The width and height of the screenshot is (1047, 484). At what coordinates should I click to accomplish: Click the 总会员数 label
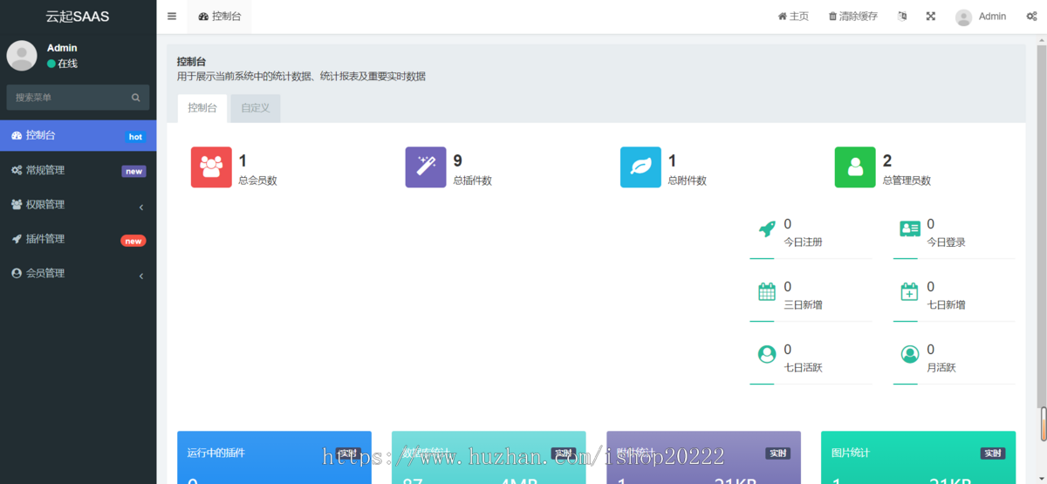pyautogui.click(x=257, y=181)
